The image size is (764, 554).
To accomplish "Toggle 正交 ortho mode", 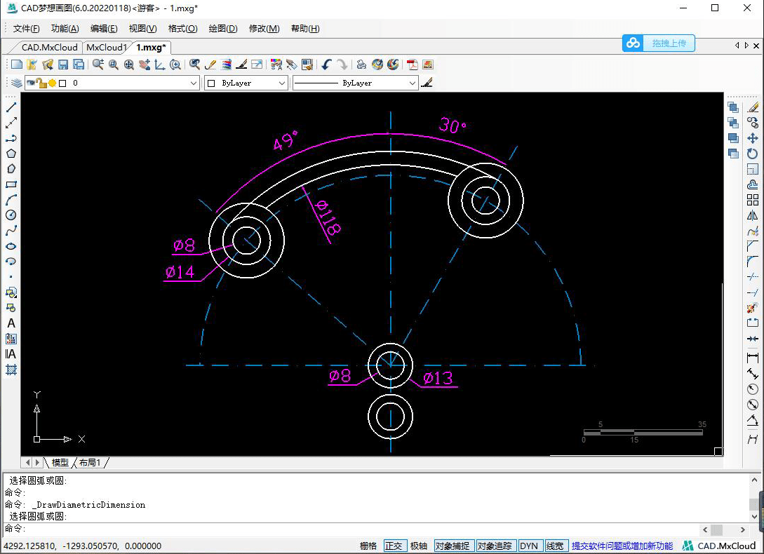I will click(x=394, y=546).
